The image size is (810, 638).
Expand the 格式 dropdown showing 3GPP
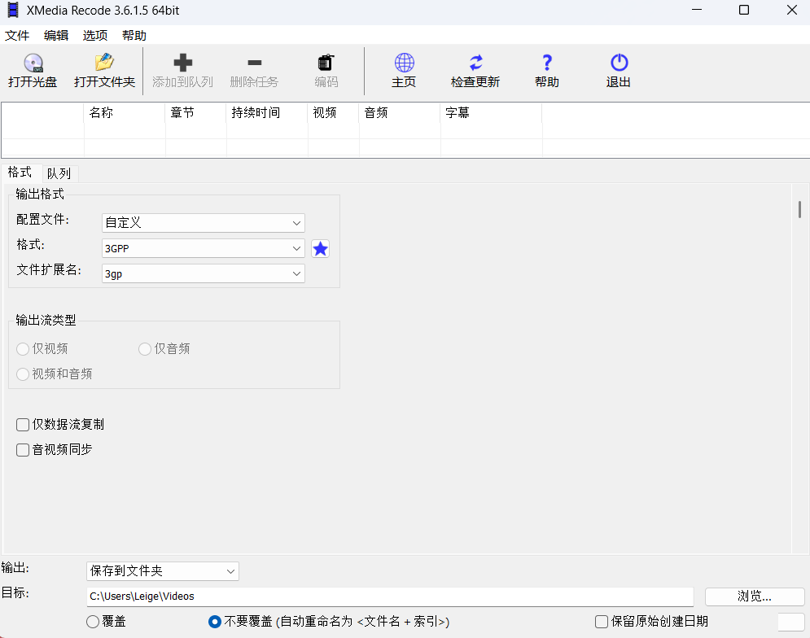click(x=203, y=248)
